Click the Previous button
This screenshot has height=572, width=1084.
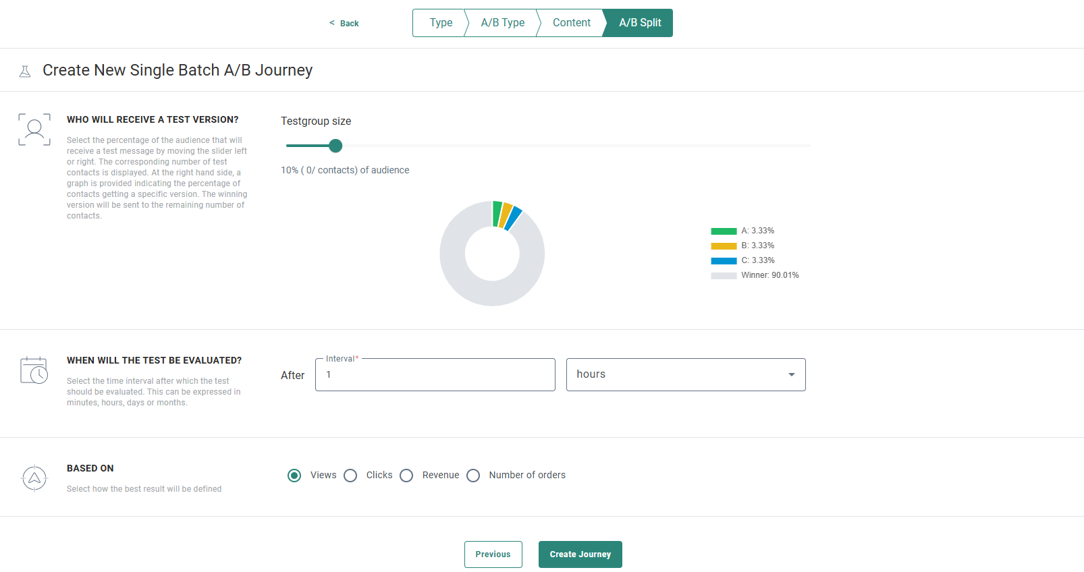pos(493,554)
